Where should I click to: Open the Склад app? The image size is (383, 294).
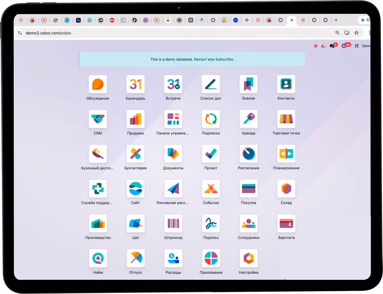(286, 188)
